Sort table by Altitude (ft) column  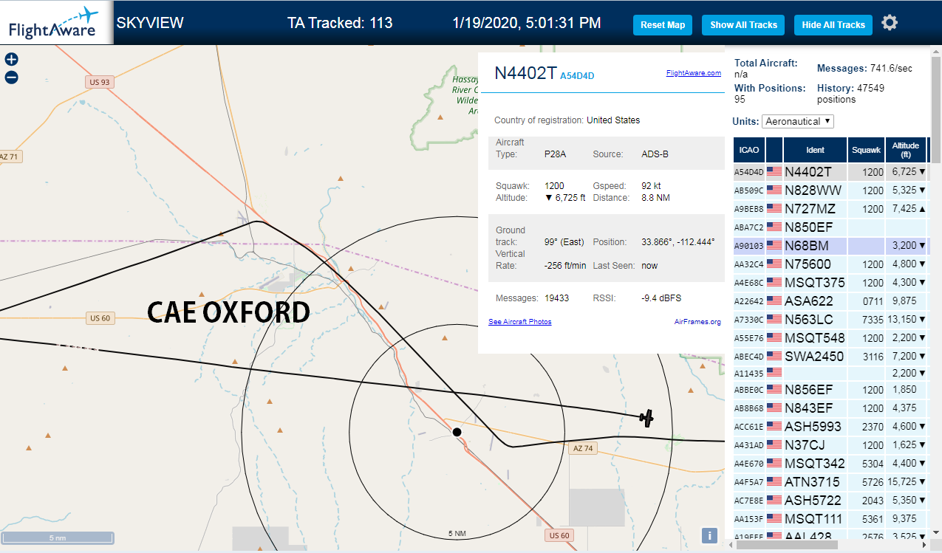click(x=905, y=150)
